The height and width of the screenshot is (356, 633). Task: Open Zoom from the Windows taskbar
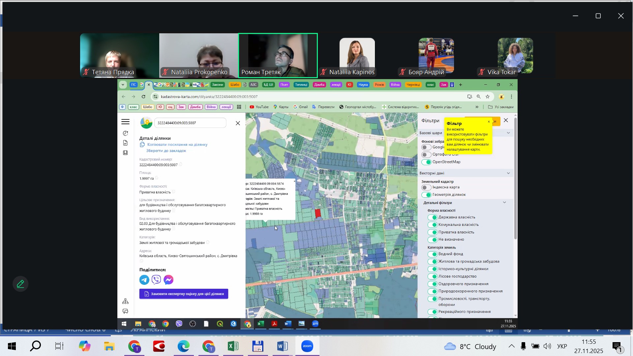tap(307, 346)
